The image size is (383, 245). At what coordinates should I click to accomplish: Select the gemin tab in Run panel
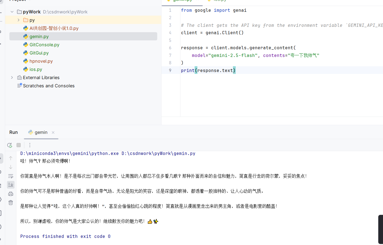tap(41, 132)
